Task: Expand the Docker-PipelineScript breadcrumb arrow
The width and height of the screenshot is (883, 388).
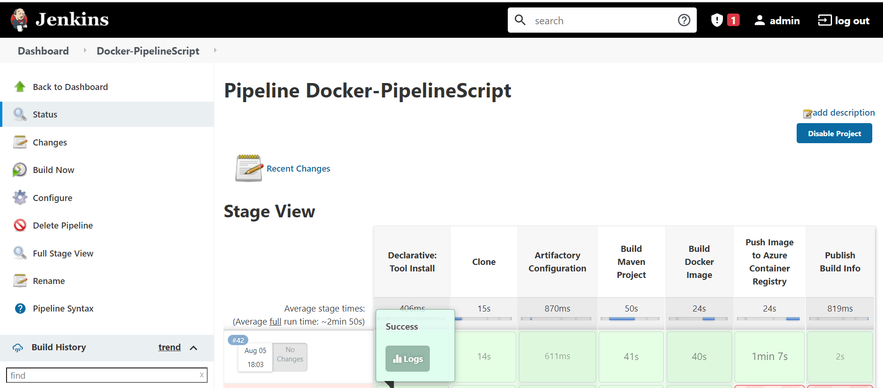Action: point(215,50)
